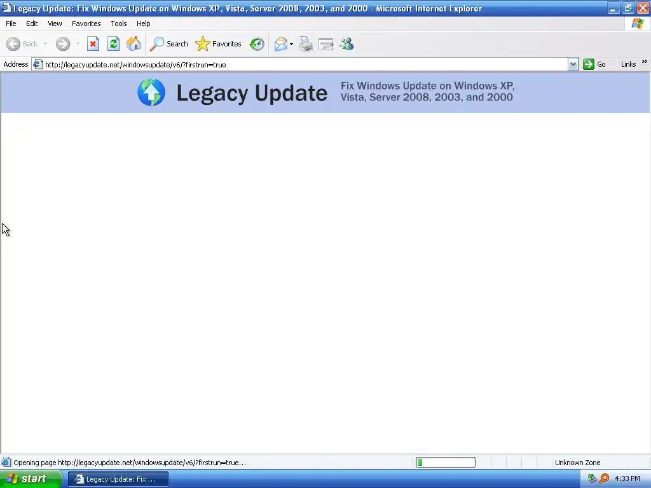The width and height of the screenshot is (651, 488).
Task: Click the Links toolbar label
Action: [x=628, y=64]
